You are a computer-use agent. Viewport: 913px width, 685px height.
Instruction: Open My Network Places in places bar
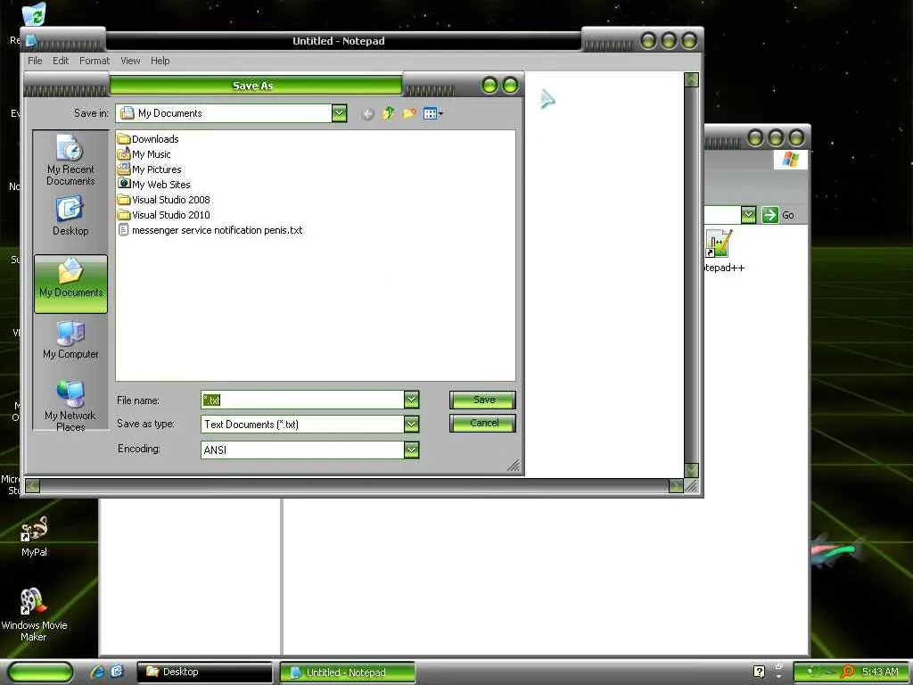coord(70,406)
